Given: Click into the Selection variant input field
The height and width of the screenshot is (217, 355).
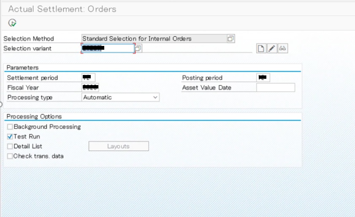Looking at the screenshot, I should pos(108,48).
